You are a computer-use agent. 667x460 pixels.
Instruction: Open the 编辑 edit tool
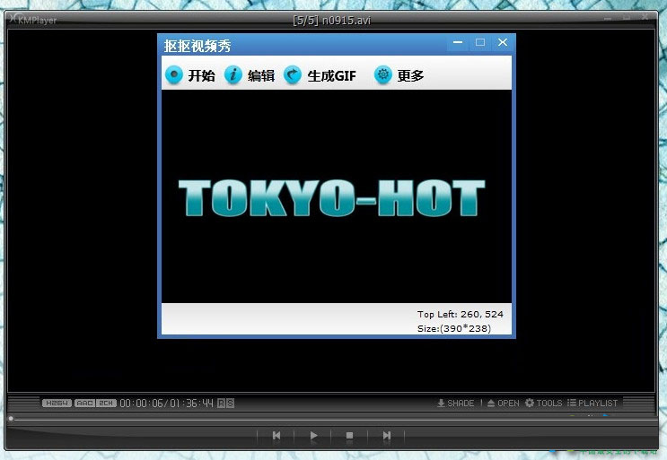(250, 75)
